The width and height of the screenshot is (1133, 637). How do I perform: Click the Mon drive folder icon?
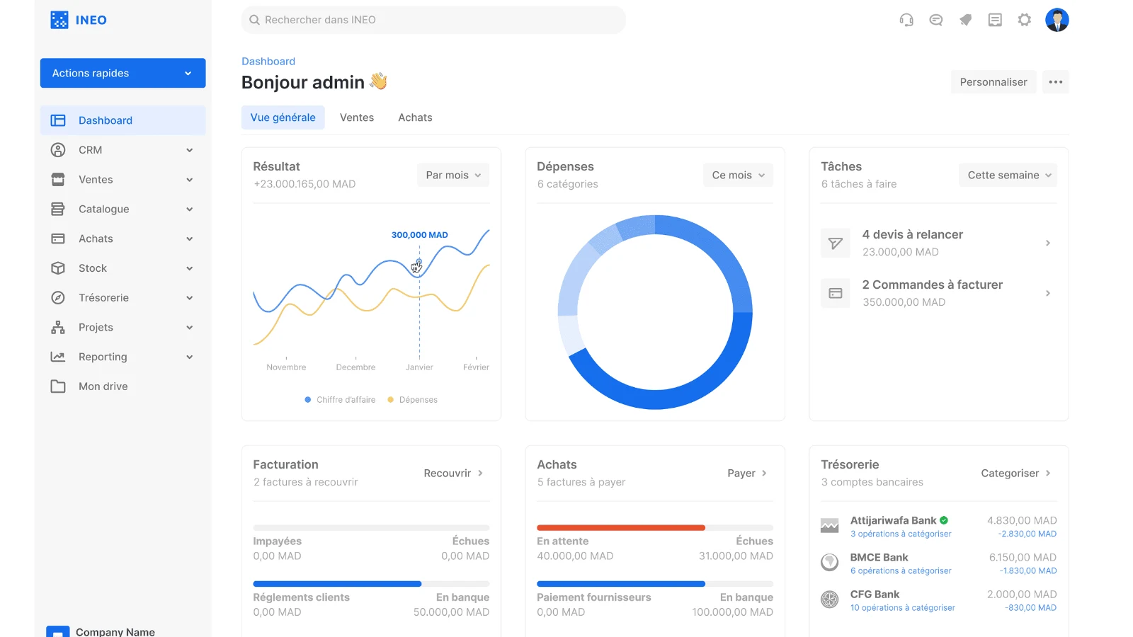(58, 386)
